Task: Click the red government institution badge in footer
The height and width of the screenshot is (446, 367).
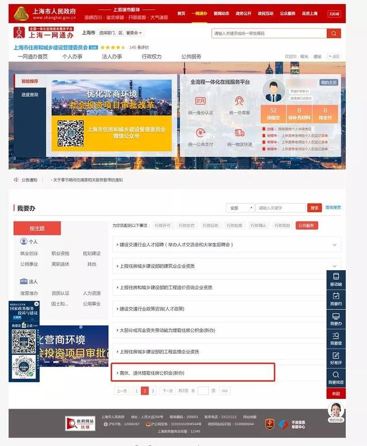Action: pyautogui.click(x=270, y=424)
